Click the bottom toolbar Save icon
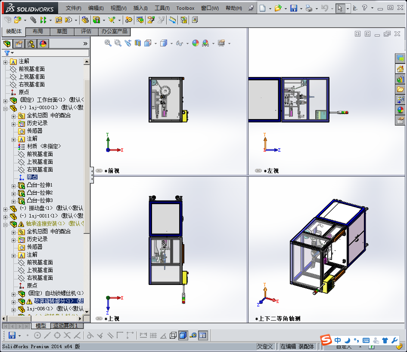 coord(12,335)
